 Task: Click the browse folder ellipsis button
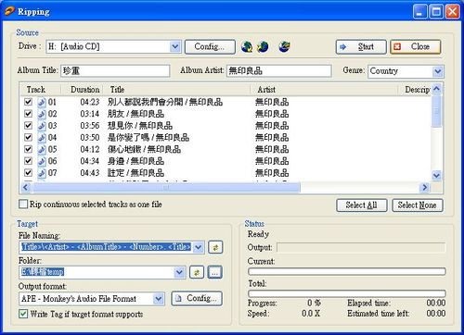[x=215, y=272]
